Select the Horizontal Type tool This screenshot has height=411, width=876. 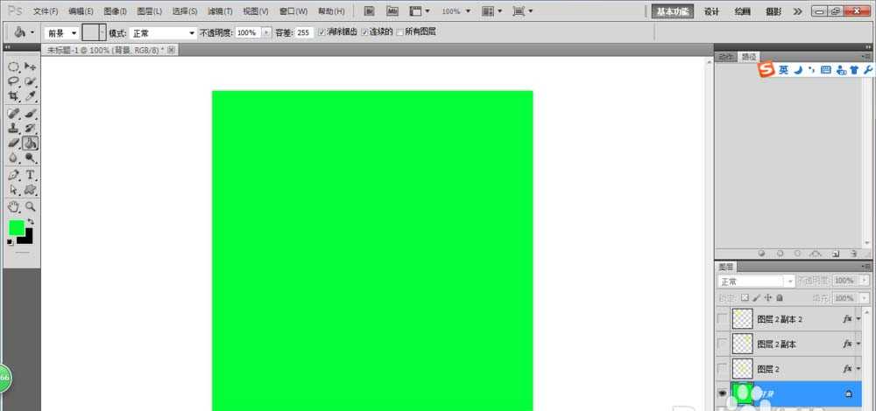click(30, 175)
